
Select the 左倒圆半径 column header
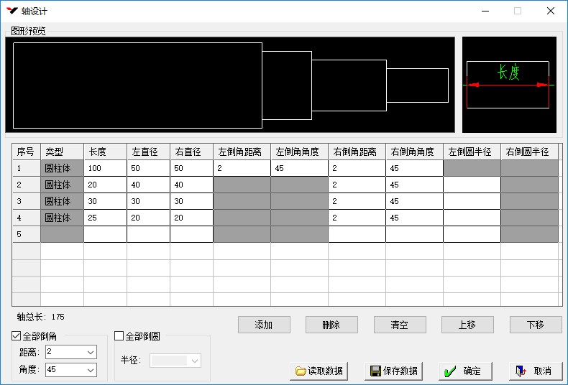coord(472,152)
